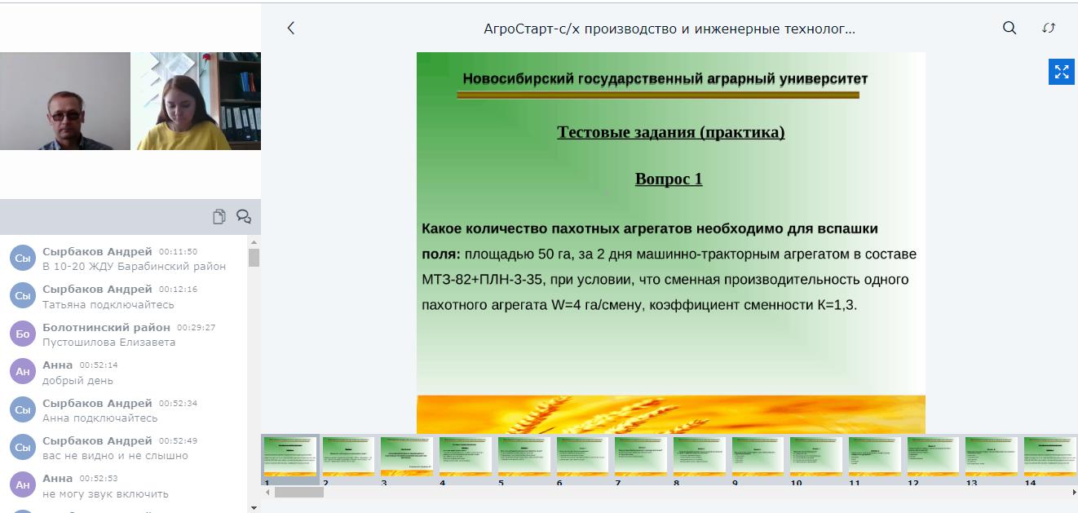Screen dimensions: 1078x513
Task: Jump to slide thumbnail 13
Action: point(992,456)
